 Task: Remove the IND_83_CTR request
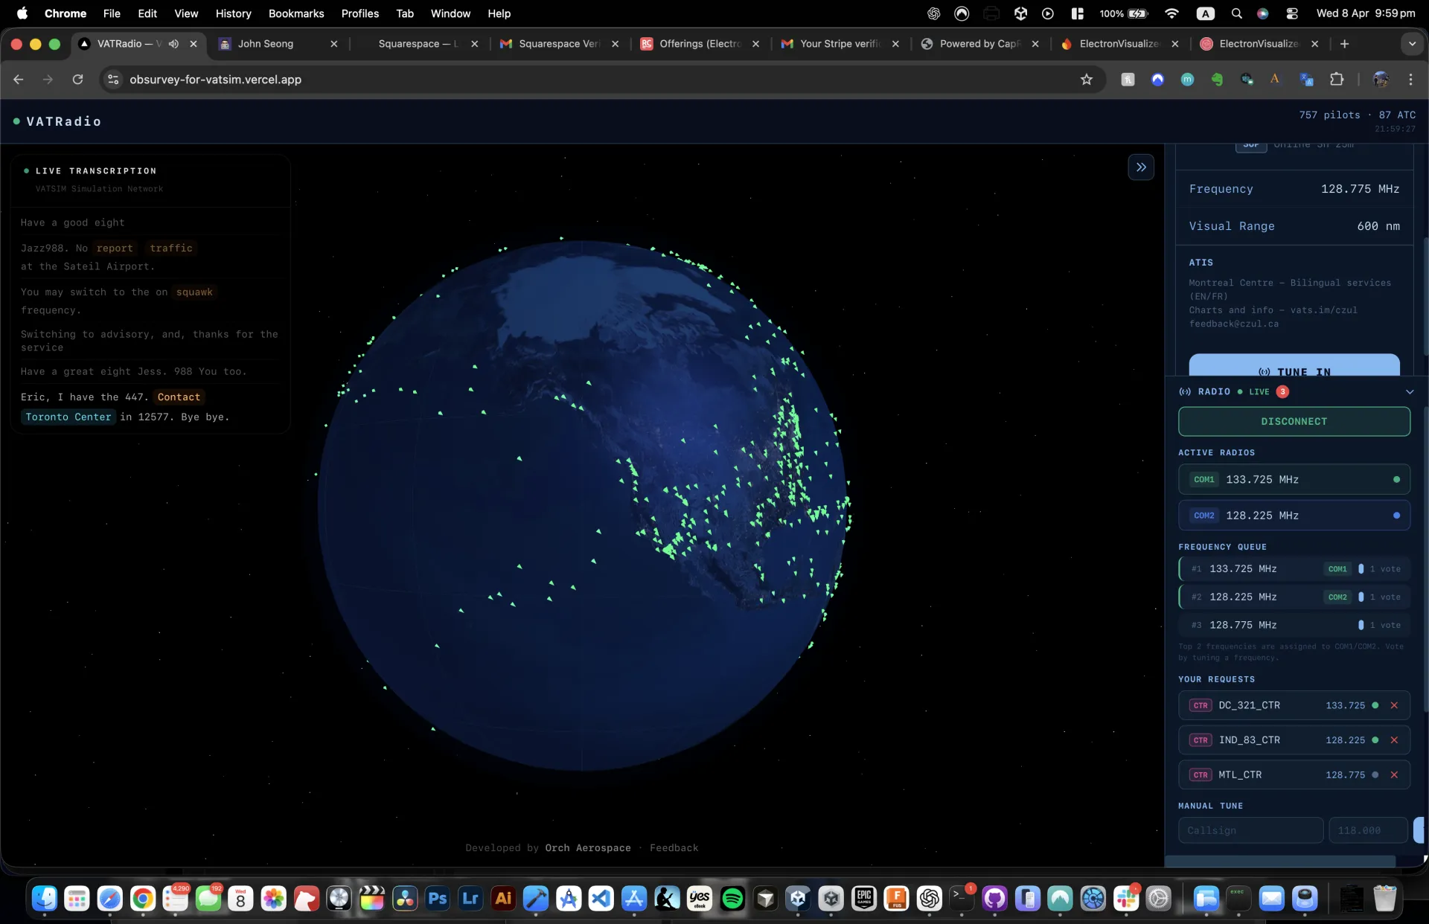[x=1394, y=740]
